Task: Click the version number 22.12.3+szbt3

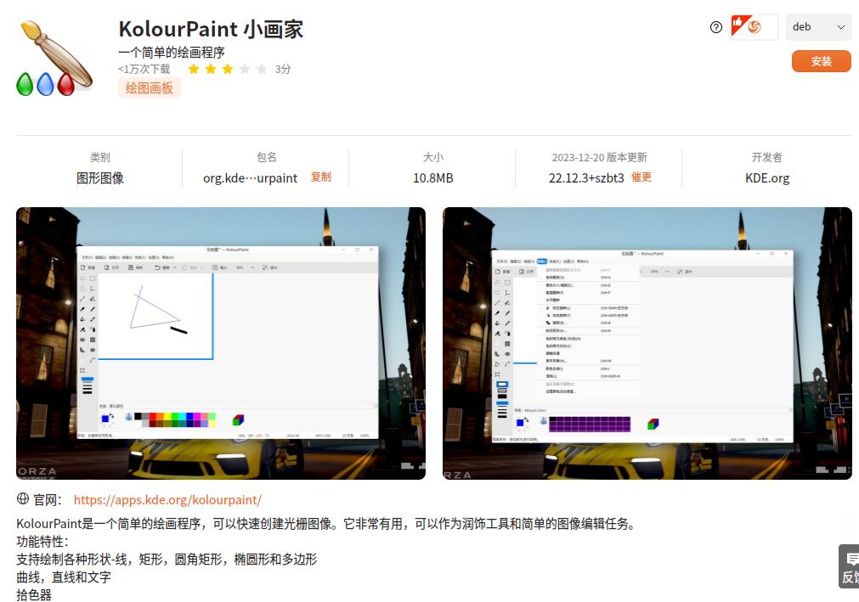Action: point(586,177)
